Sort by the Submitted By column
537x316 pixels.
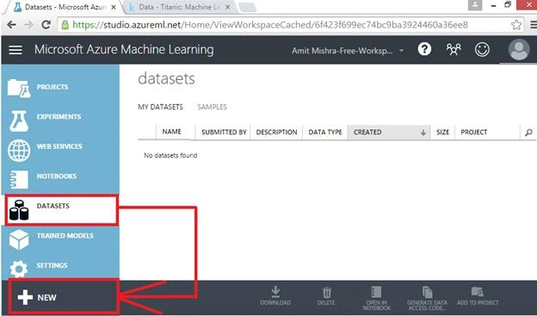[x=224, y=132]
